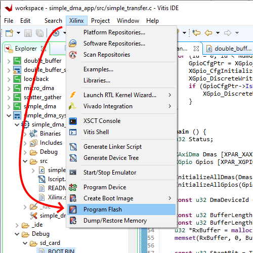
Task: Click the Binaries folder icon
Action: coord(33,134)
